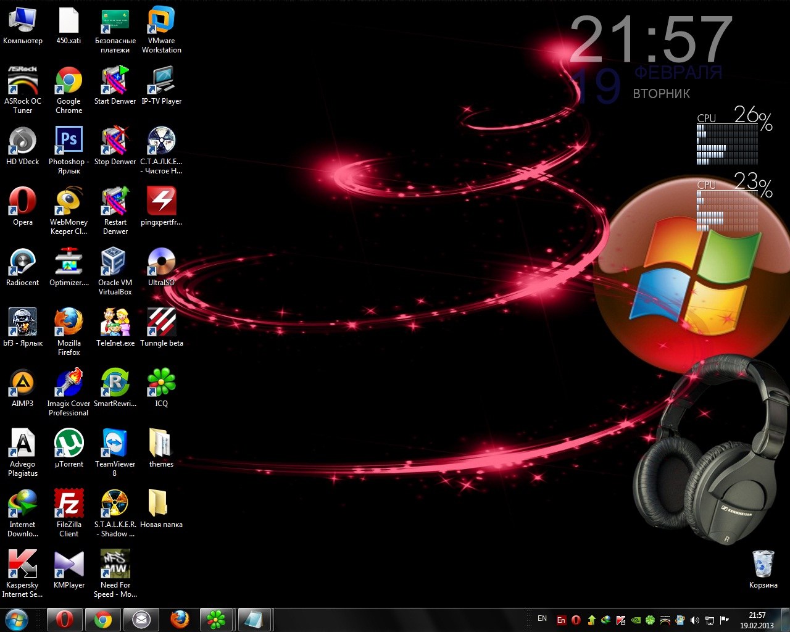Open the Корзина recycle bin

(763, 565)
